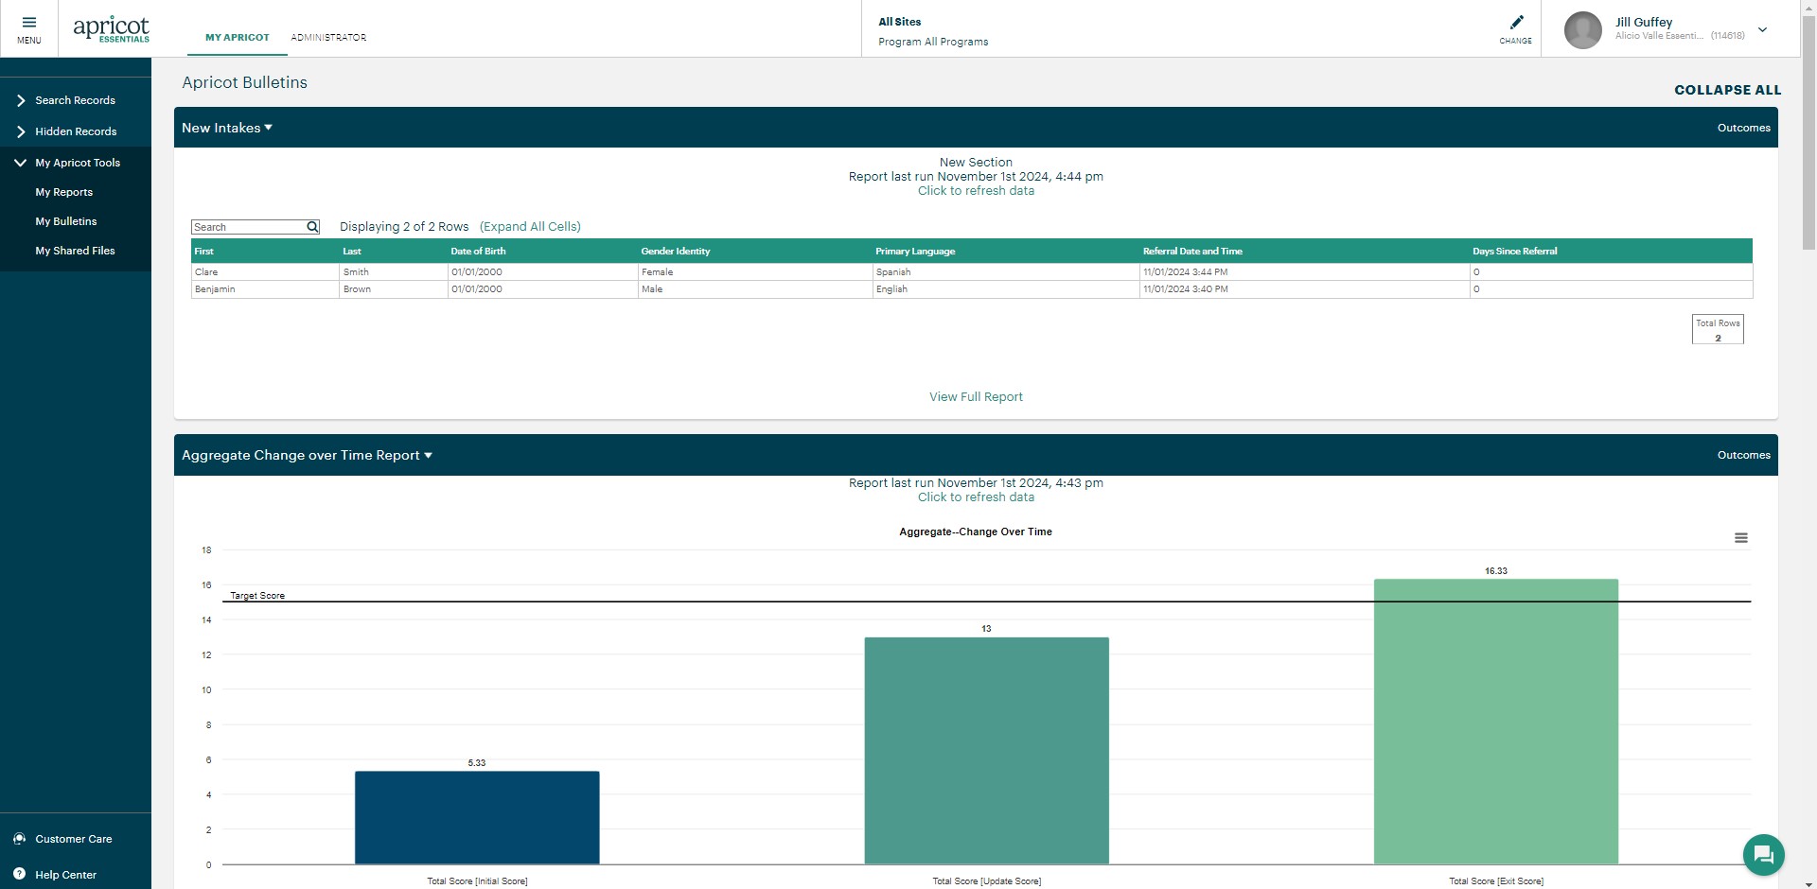Screen dimensions: 1817x889
Task: Click the Clare cell in table
Action: pos(265,272)
